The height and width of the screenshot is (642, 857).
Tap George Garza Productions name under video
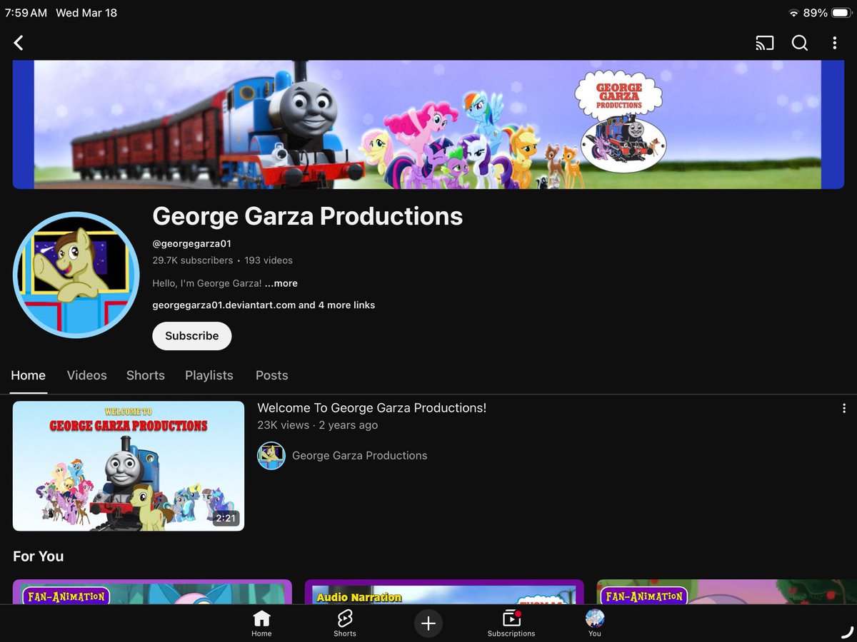(360, 456)
